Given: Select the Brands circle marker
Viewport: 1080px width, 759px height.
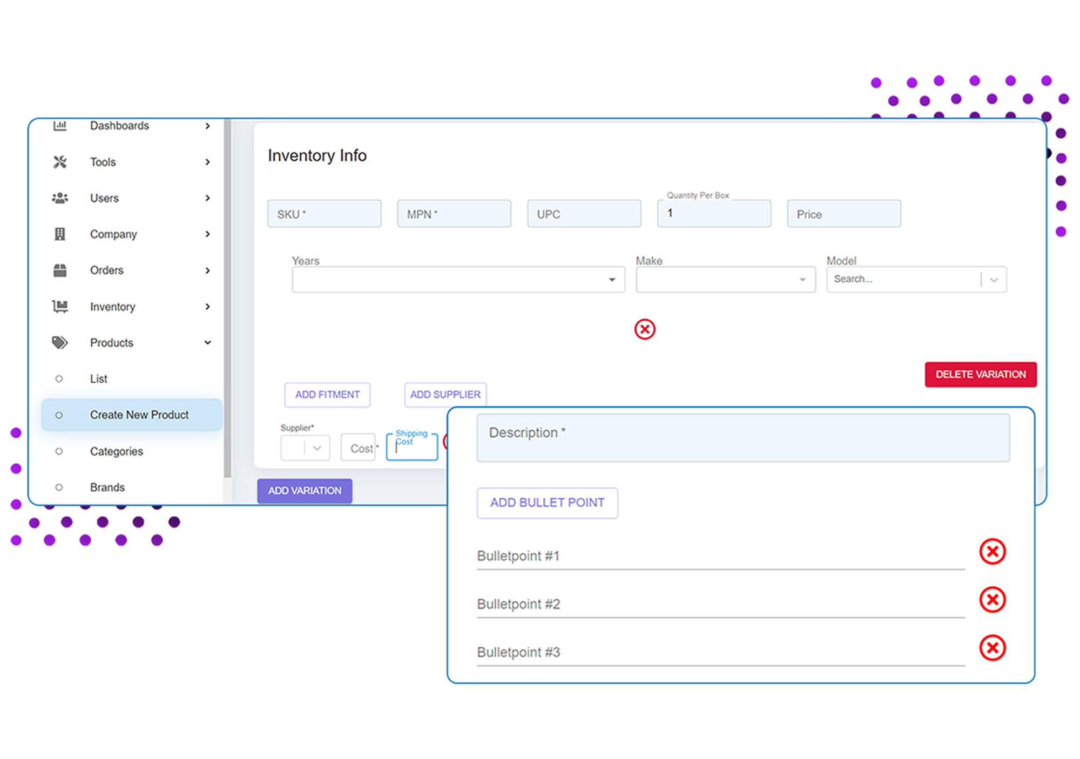Looking at the screenshot, I should point(59,487).
